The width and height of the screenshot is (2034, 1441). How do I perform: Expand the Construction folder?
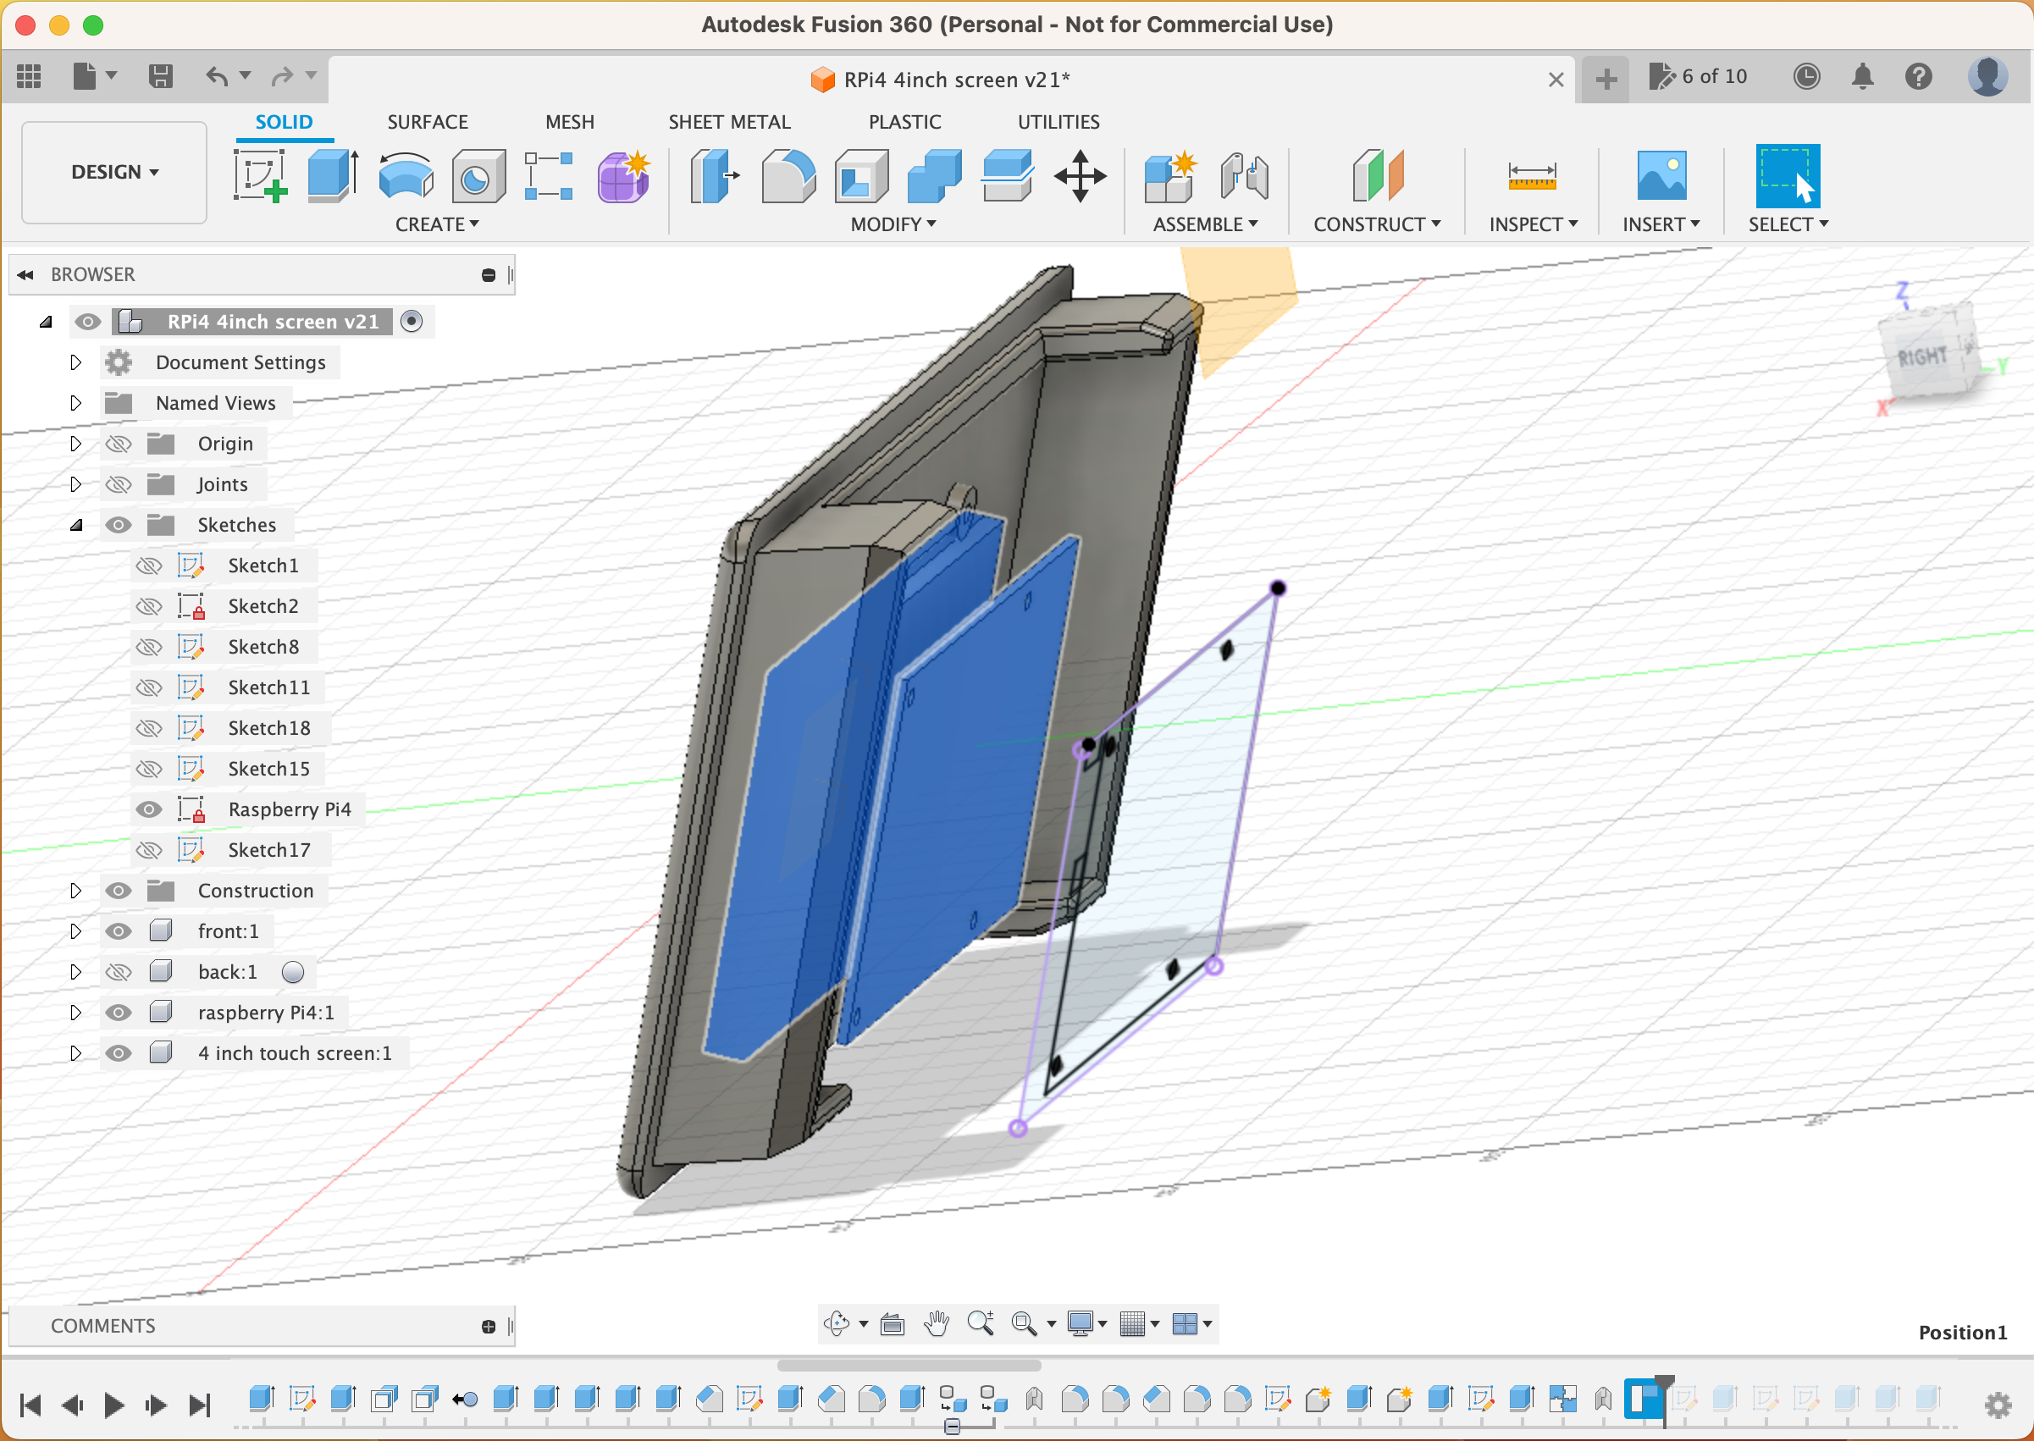click(74, 891)
